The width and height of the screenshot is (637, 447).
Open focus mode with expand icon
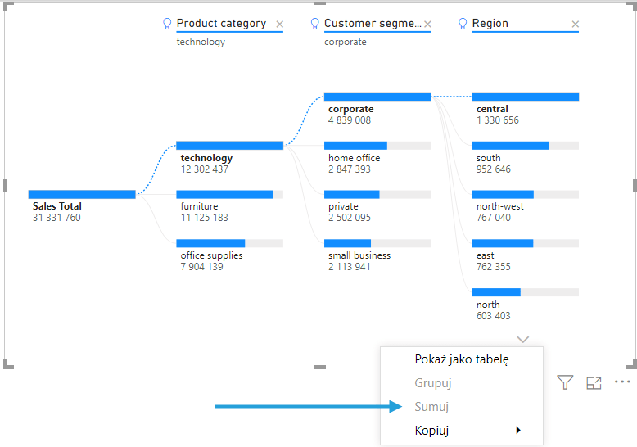click(x=594, y=382)
